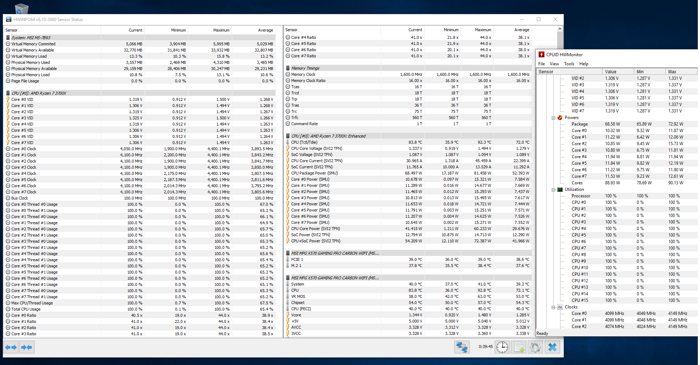Collapse the Utilization tree node in HWMonitor
Screen dimensions: 700x365
click(x=554, y=190)
